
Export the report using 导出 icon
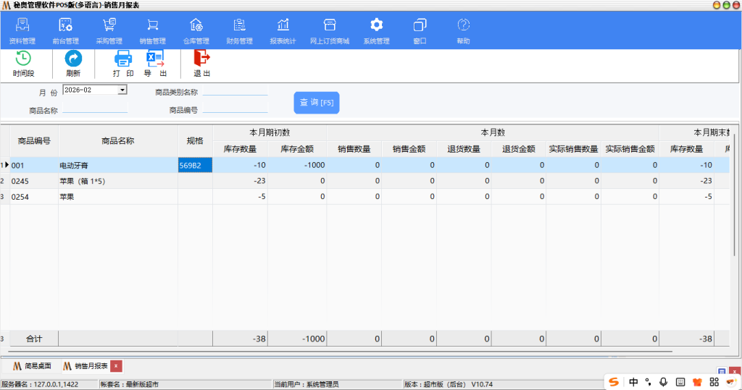(155, 64)
